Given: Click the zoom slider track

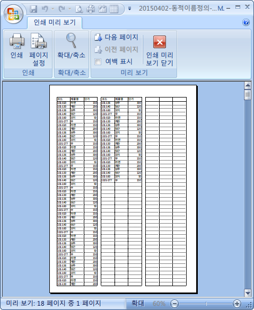Looking at the screenshot, I should [x=206, y=303].
